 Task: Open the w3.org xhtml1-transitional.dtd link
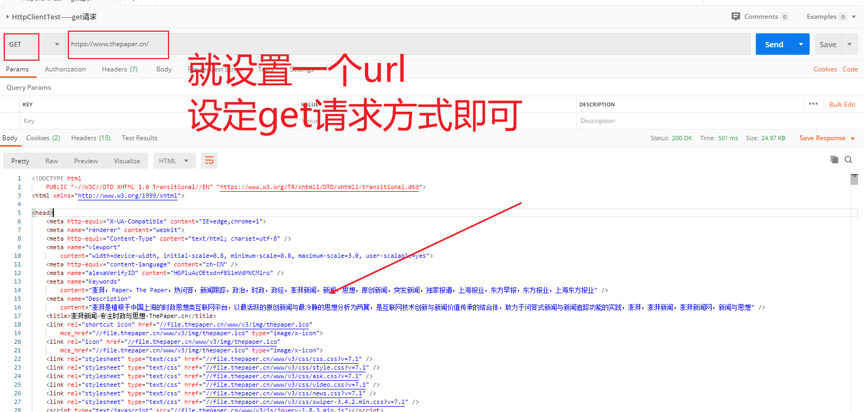click(319, 187)
